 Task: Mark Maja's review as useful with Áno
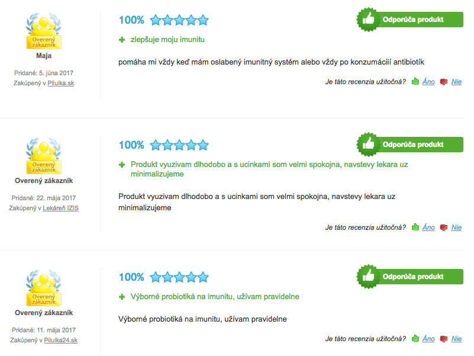pos(428,82)
